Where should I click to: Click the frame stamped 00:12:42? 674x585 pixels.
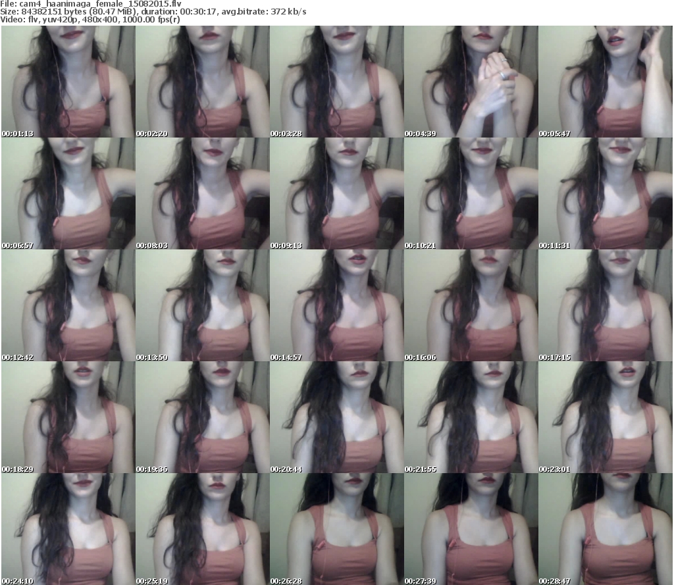tap(68, 305)
